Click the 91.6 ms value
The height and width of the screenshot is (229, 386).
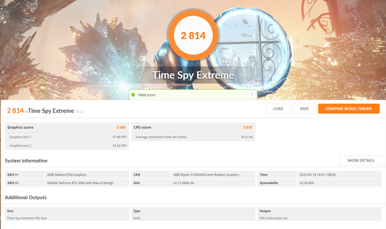coord(247,137)
